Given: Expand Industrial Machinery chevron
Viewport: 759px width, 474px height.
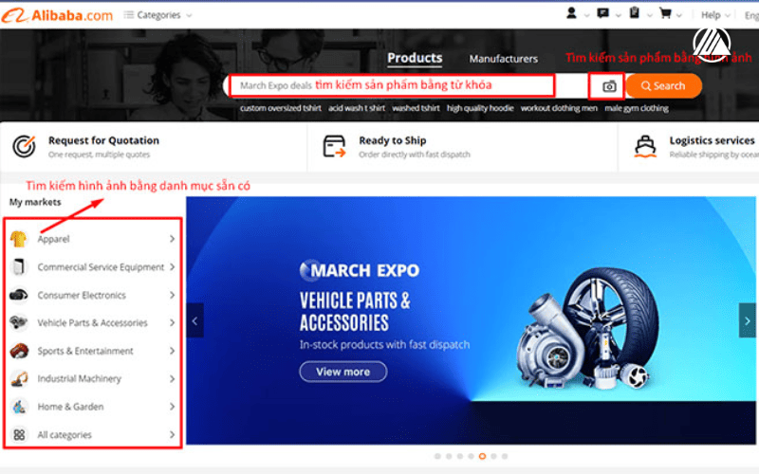Looking at the screenshot, I should [x=173, y=378].
